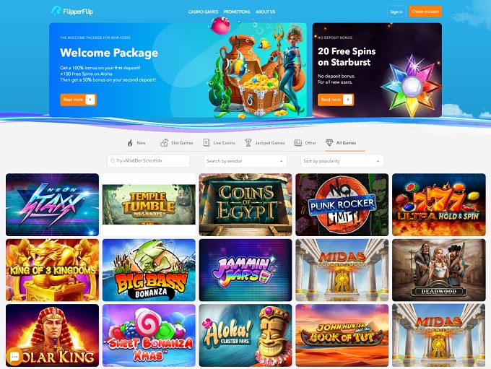Read more about the Welcome Package
This screenshot has width=491, height=369.
(78, 100)
